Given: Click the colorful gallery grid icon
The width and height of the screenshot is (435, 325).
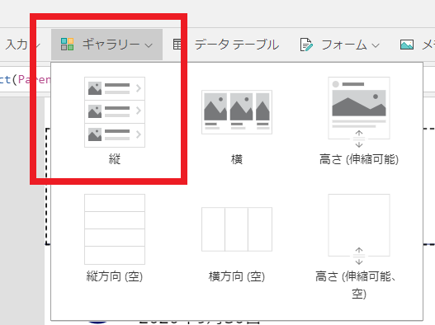Looking at the screenshot, I should [67, 45].
